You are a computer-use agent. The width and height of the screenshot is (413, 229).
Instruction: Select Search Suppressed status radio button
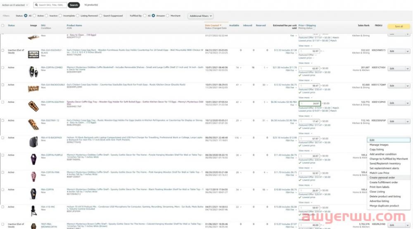[100, 16]
